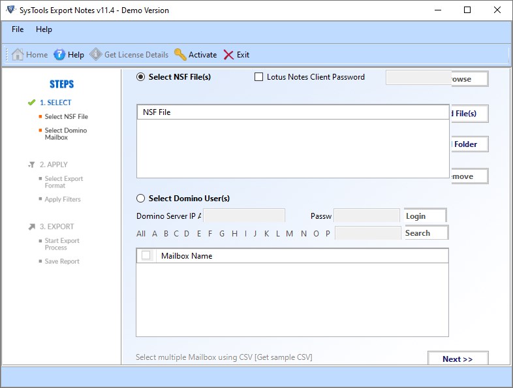Filter mailboxes by letter G
This screenshot has width=513, height=388.
pos(222,233)
